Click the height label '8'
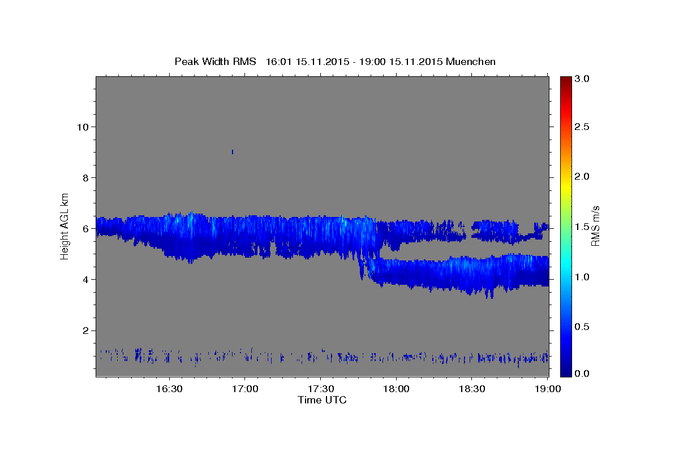This screenshot has height=452, width=679. coord(85,177)
